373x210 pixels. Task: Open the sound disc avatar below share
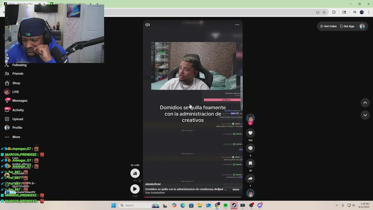click(250, 193)
